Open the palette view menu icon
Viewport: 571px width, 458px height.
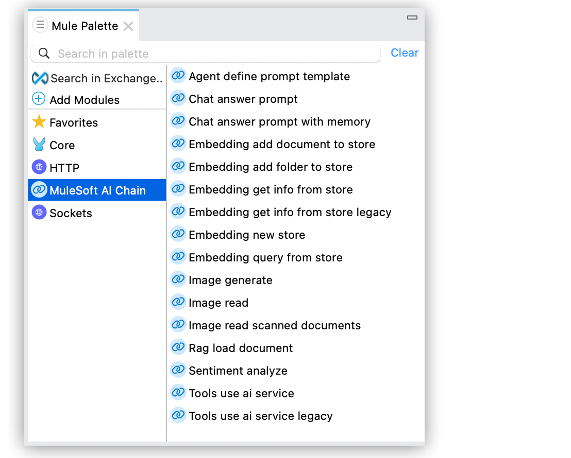[x=40, y=25]
